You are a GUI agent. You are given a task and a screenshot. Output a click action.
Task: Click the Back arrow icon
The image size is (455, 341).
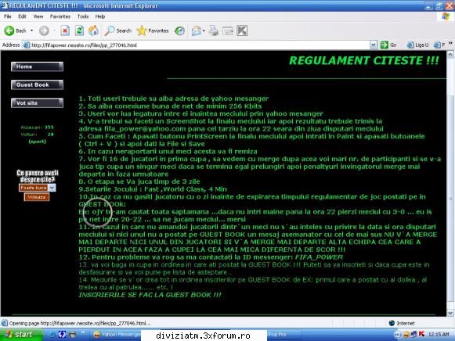[x=9, y=31]
